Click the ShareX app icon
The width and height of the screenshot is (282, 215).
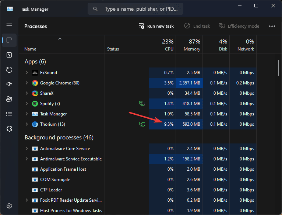(35, 93)
